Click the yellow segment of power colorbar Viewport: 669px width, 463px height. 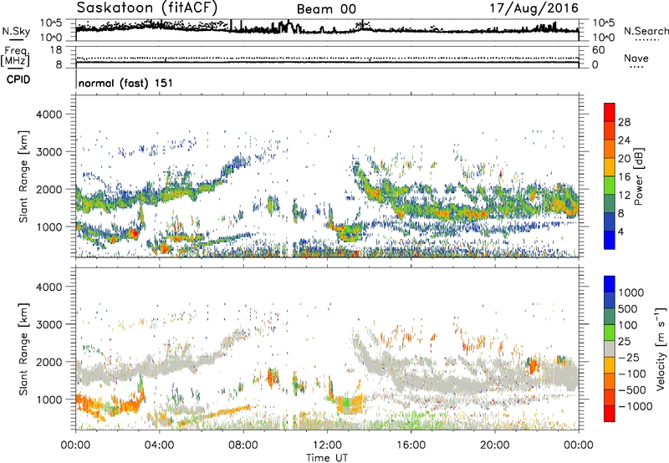click(x=610, y=166)
